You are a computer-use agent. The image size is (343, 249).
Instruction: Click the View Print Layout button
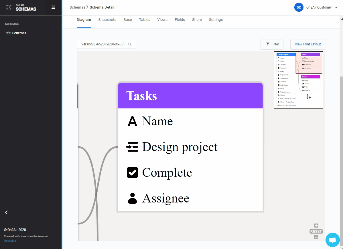click(307, 44)
